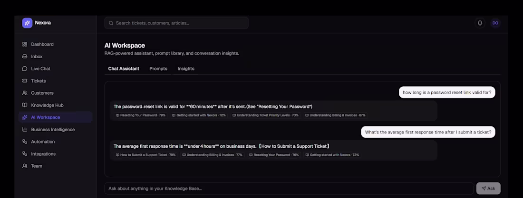Screen dimensions: 523x198
Task: Click the AI Workspace page heading
Action: tap(125, 45)
